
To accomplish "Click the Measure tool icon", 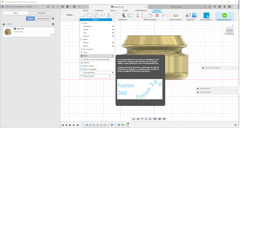I will 175,16.
